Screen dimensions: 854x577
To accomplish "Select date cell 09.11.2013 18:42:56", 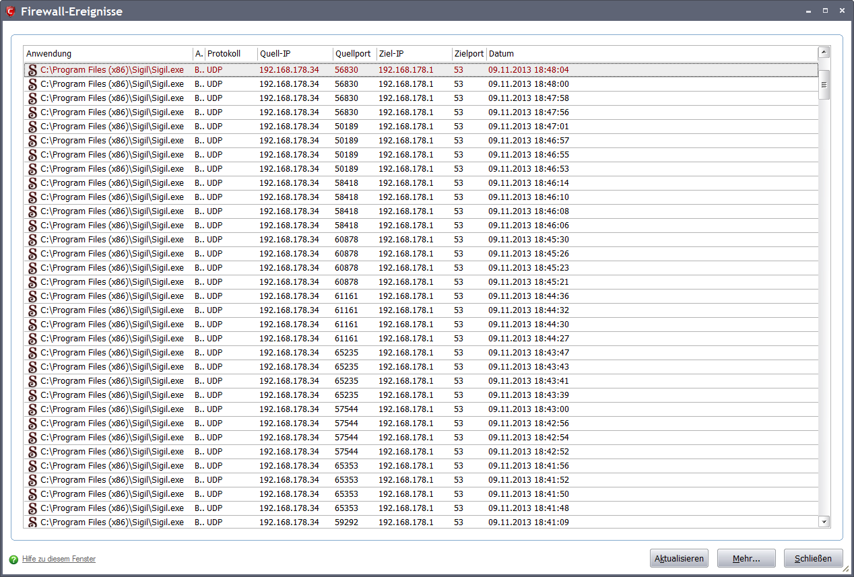I will (x=529, y=423).
